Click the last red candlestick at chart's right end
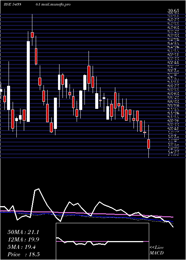Screen dimensions: 186x260 pyautogui.click(x=149, y=144)
